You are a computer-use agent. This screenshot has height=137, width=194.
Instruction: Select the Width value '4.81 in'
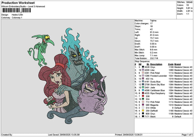tap(189, 11)
